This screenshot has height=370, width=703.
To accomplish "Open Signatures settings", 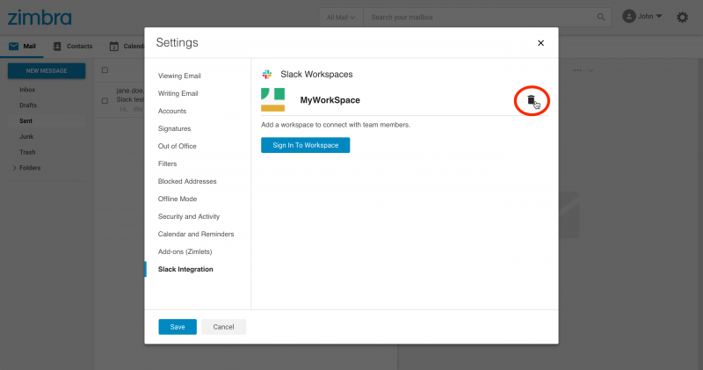I will pyautogui.click(x=174, y=128).
